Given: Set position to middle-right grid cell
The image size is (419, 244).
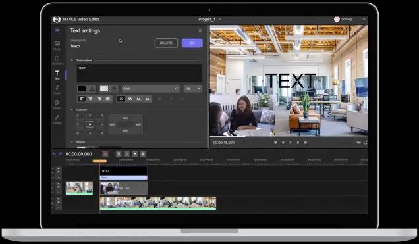Looking at the screenshot, I should pyautogui.click(x=100, y=124).
